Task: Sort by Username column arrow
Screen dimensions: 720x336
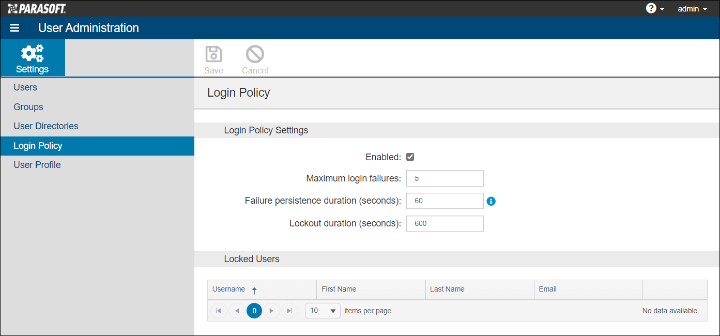Action: coord(254,291)
